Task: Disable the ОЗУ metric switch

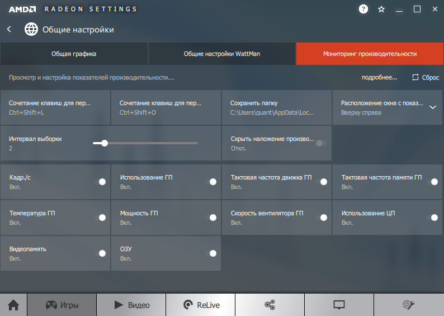Action: (x=212, y=253)
